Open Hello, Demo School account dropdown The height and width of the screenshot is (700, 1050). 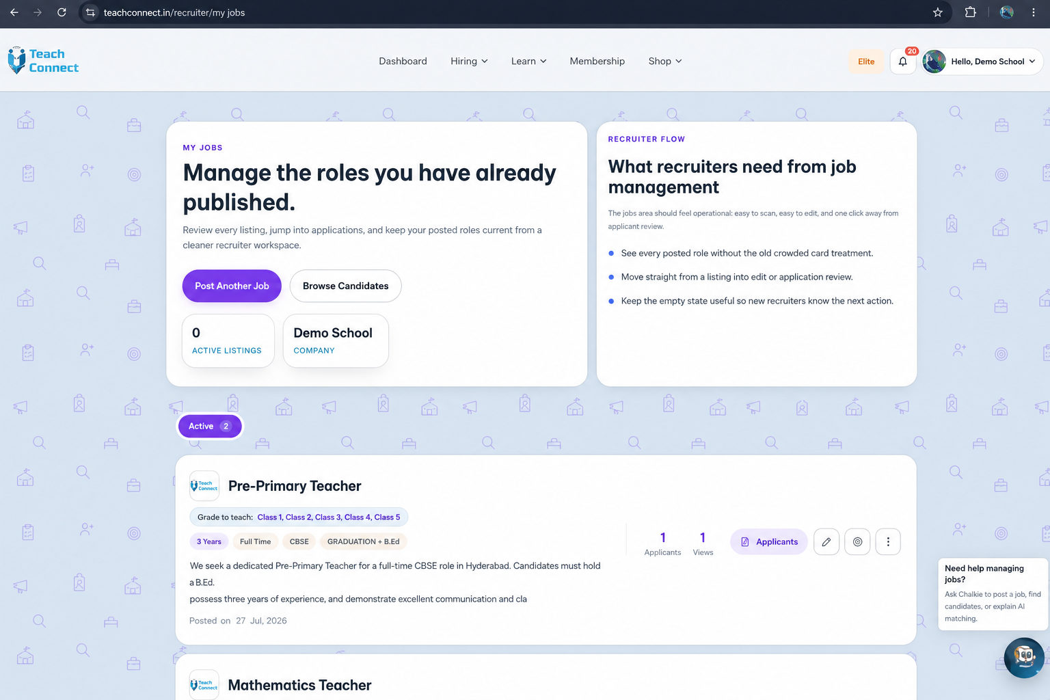coord(982,62)
